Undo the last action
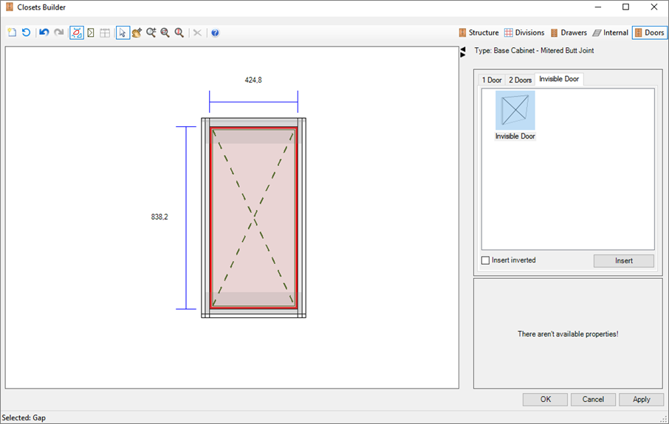 [44, 33]
